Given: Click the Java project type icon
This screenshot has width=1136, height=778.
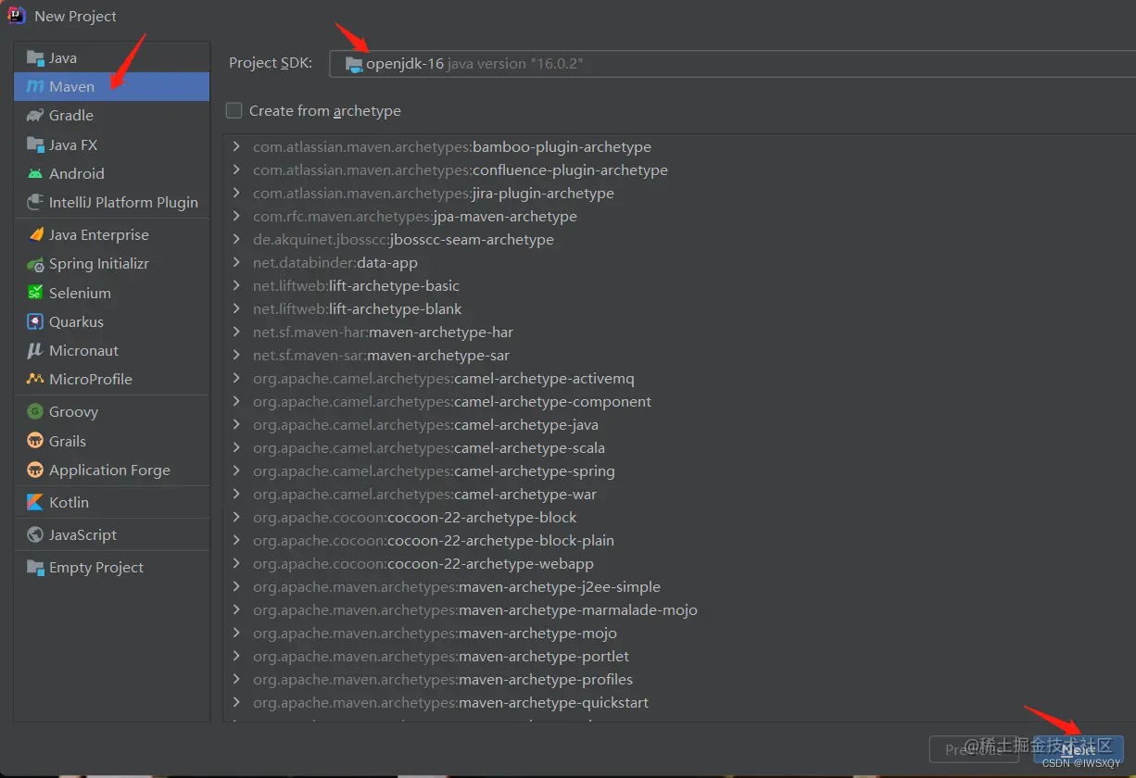Looking at the screenshot, I should pyautogui.click(x=35, y=57).
